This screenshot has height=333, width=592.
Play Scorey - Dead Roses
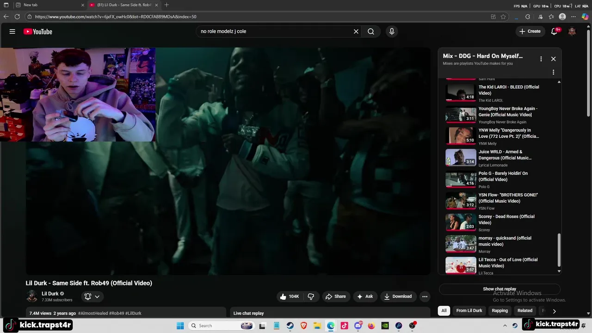[499, 222]
